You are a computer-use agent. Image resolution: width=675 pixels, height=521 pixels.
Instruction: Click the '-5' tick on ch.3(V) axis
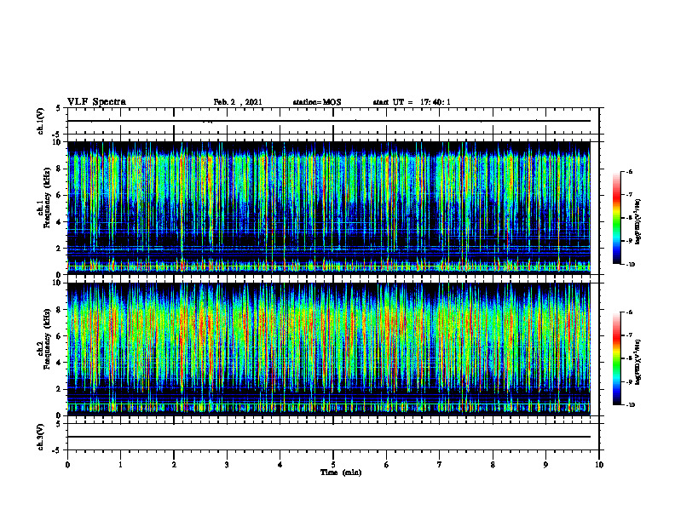57,450
